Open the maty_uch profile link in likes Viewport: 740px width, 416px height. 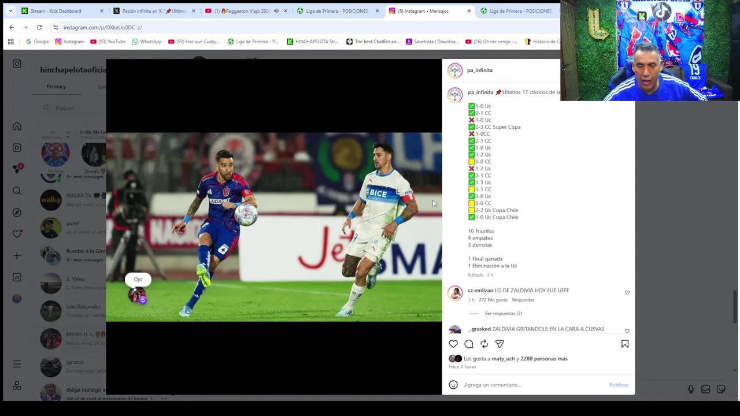tap(503, 359)
